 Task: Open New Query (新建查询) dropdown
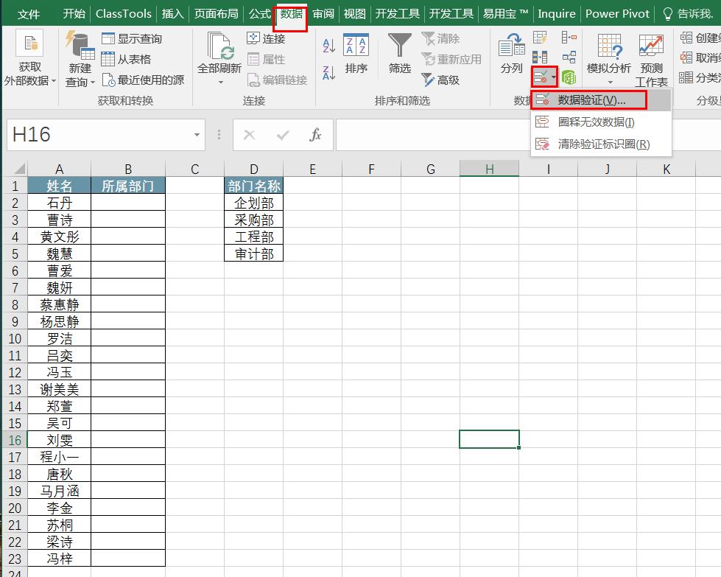click(x=80, y=58)
